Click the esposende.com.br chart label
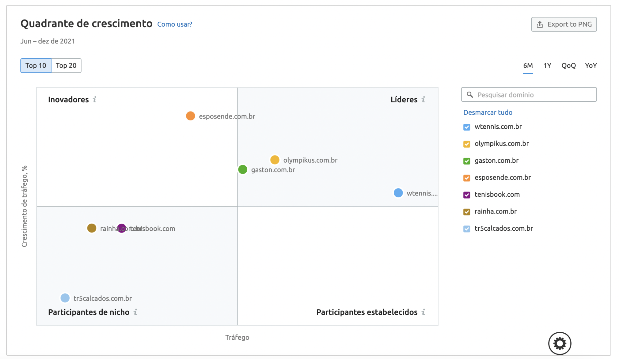This screenshot has height=359, width=619. coord(227,116)
